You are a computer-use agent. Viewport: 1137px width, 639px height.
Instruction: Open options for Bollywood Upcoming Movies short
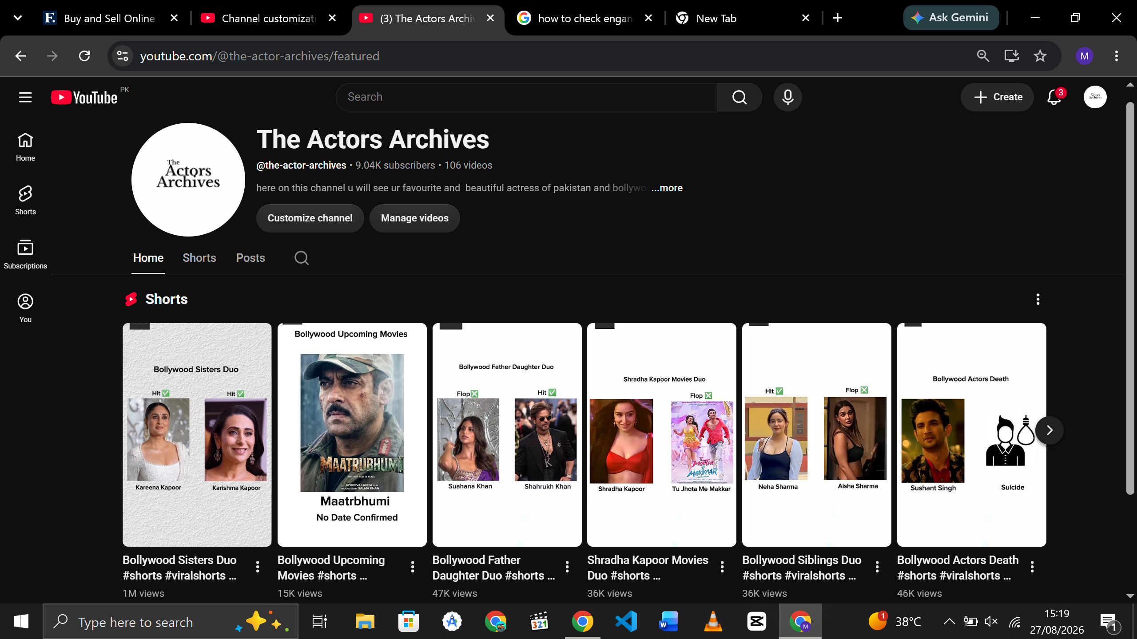413,567
